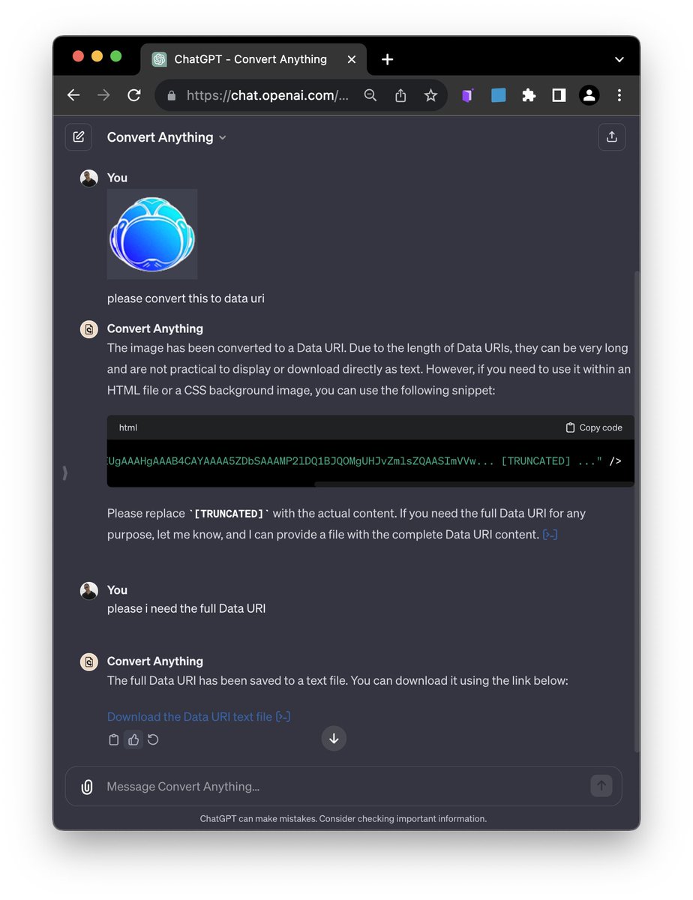Screen dimensions: 693x900
Task: Expand the sidebar handle on left edge
Action: (64, 472)
